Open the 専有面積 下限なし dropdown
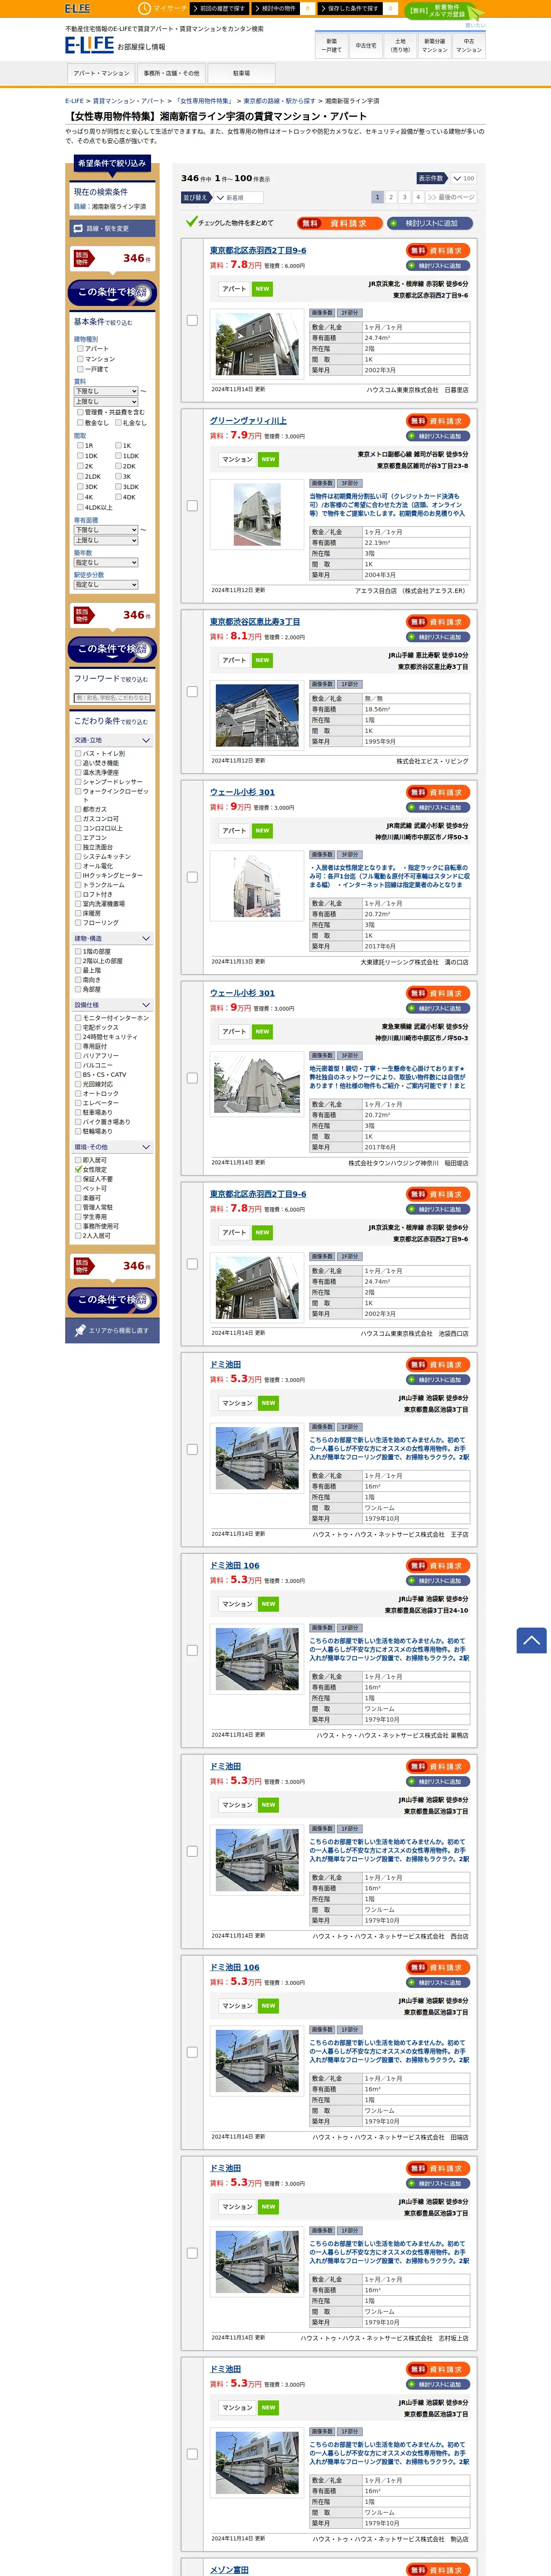Viewport: 551px width, 2576px height. (x=106, y=530)
